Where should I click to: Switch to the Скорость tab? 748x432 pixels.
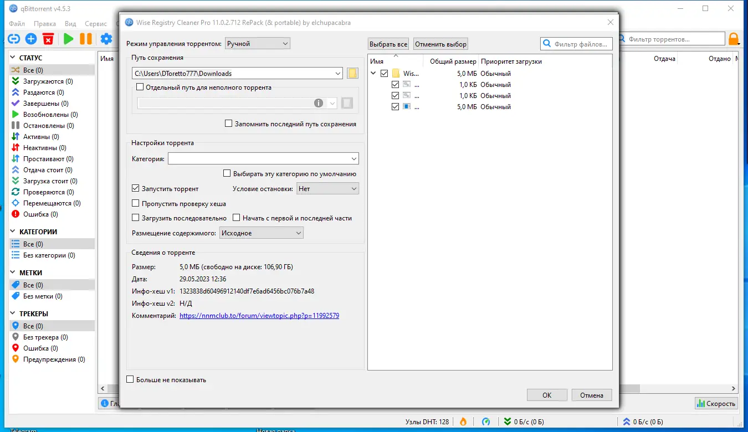[x=717, y=404]
